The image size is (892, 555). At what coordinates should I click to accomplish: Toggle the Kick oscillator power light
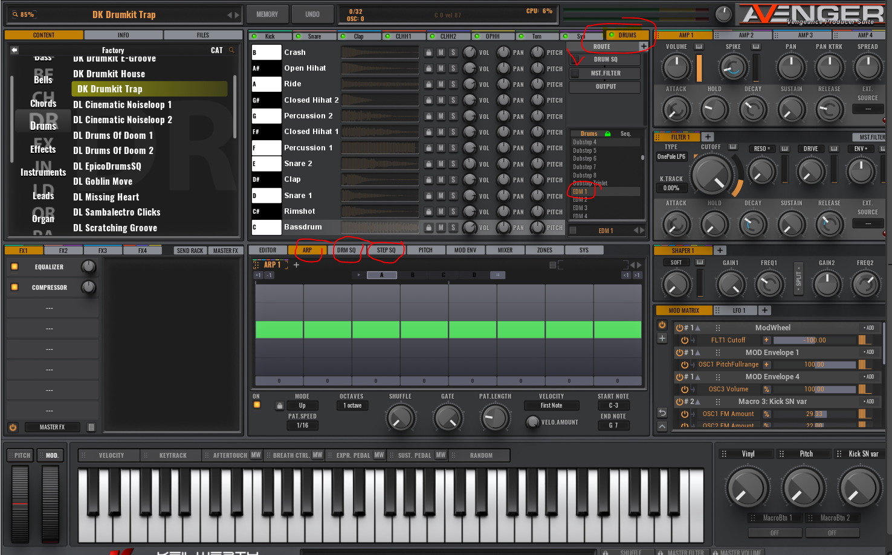point(254,36)
